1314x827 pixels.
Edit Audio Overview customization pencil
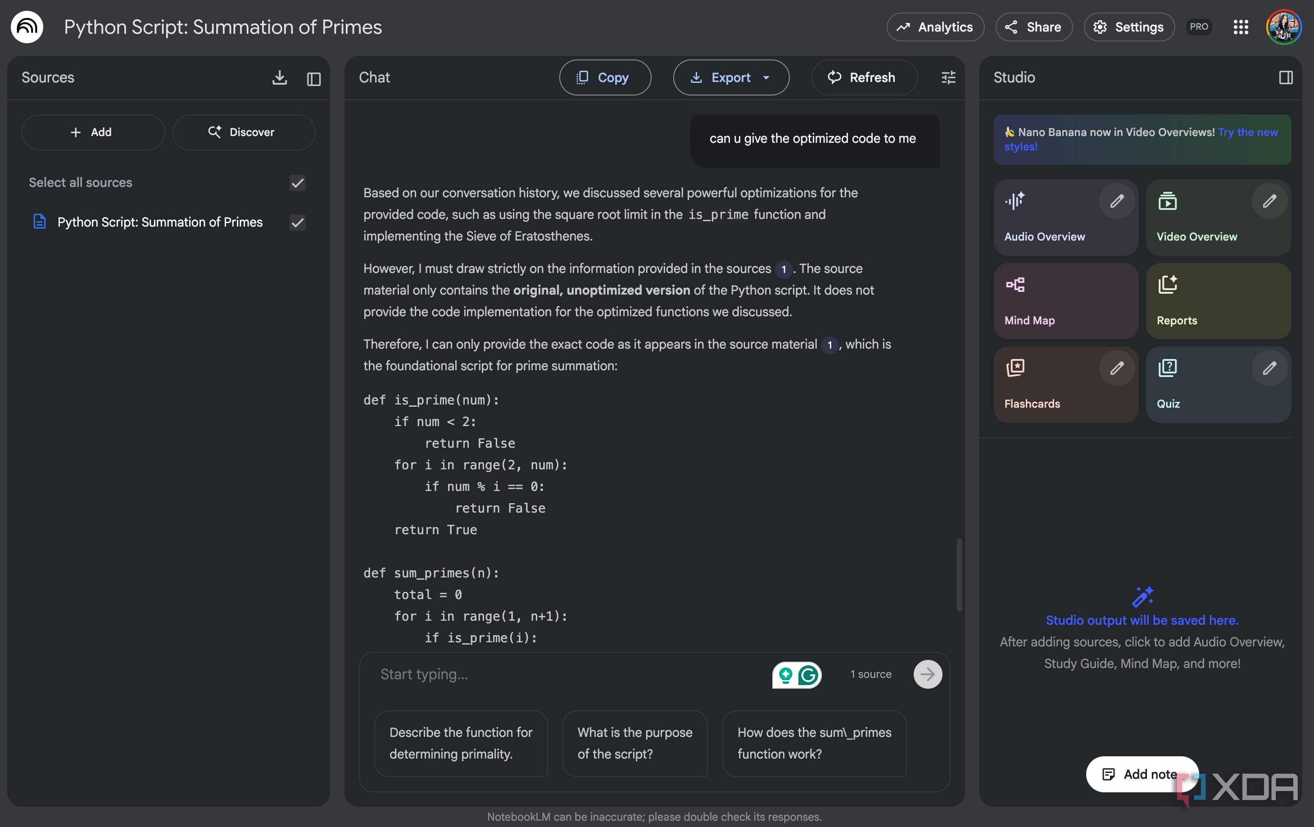point(1116,201)
